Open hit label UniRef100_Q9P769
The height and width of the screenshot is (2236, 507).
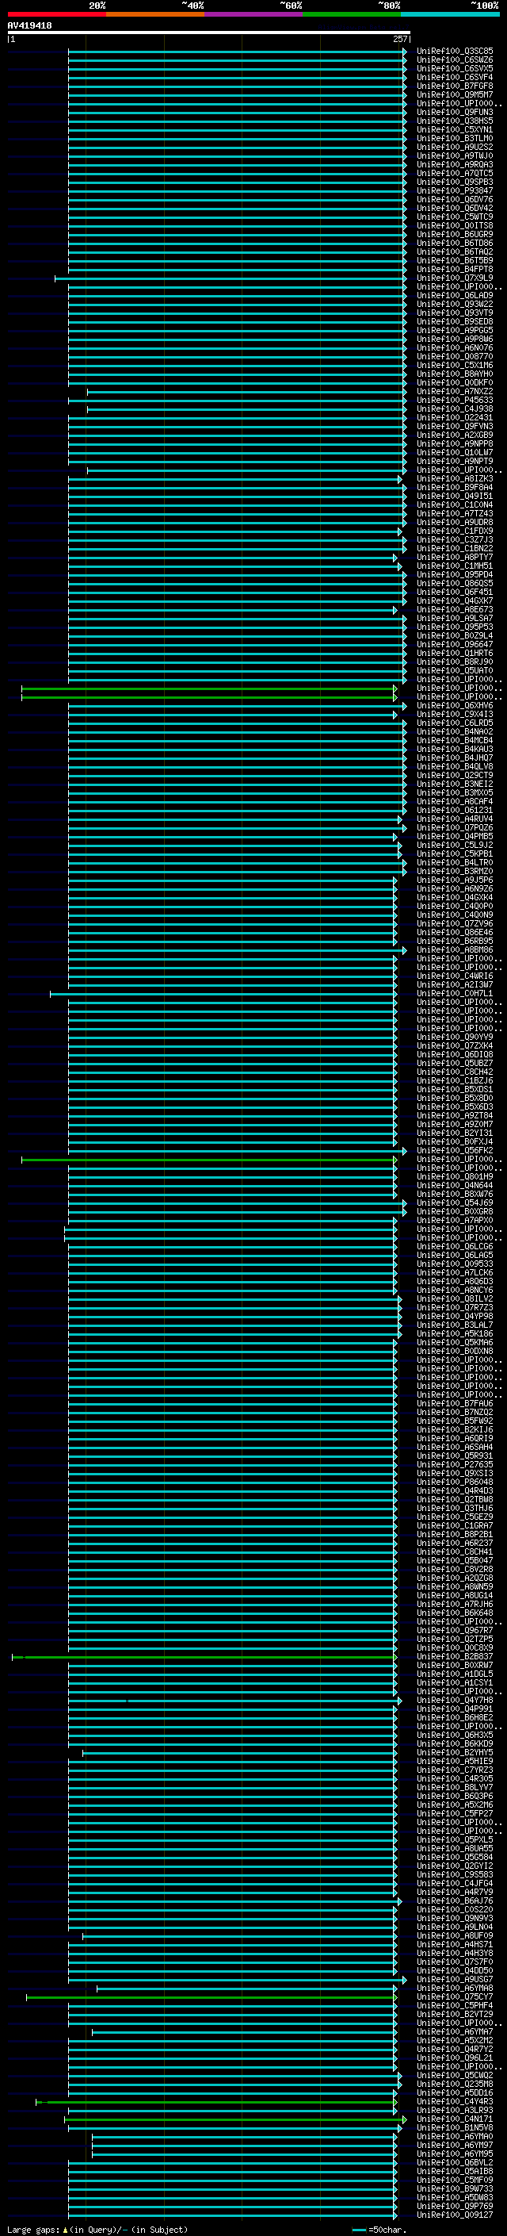[455, 2207]
